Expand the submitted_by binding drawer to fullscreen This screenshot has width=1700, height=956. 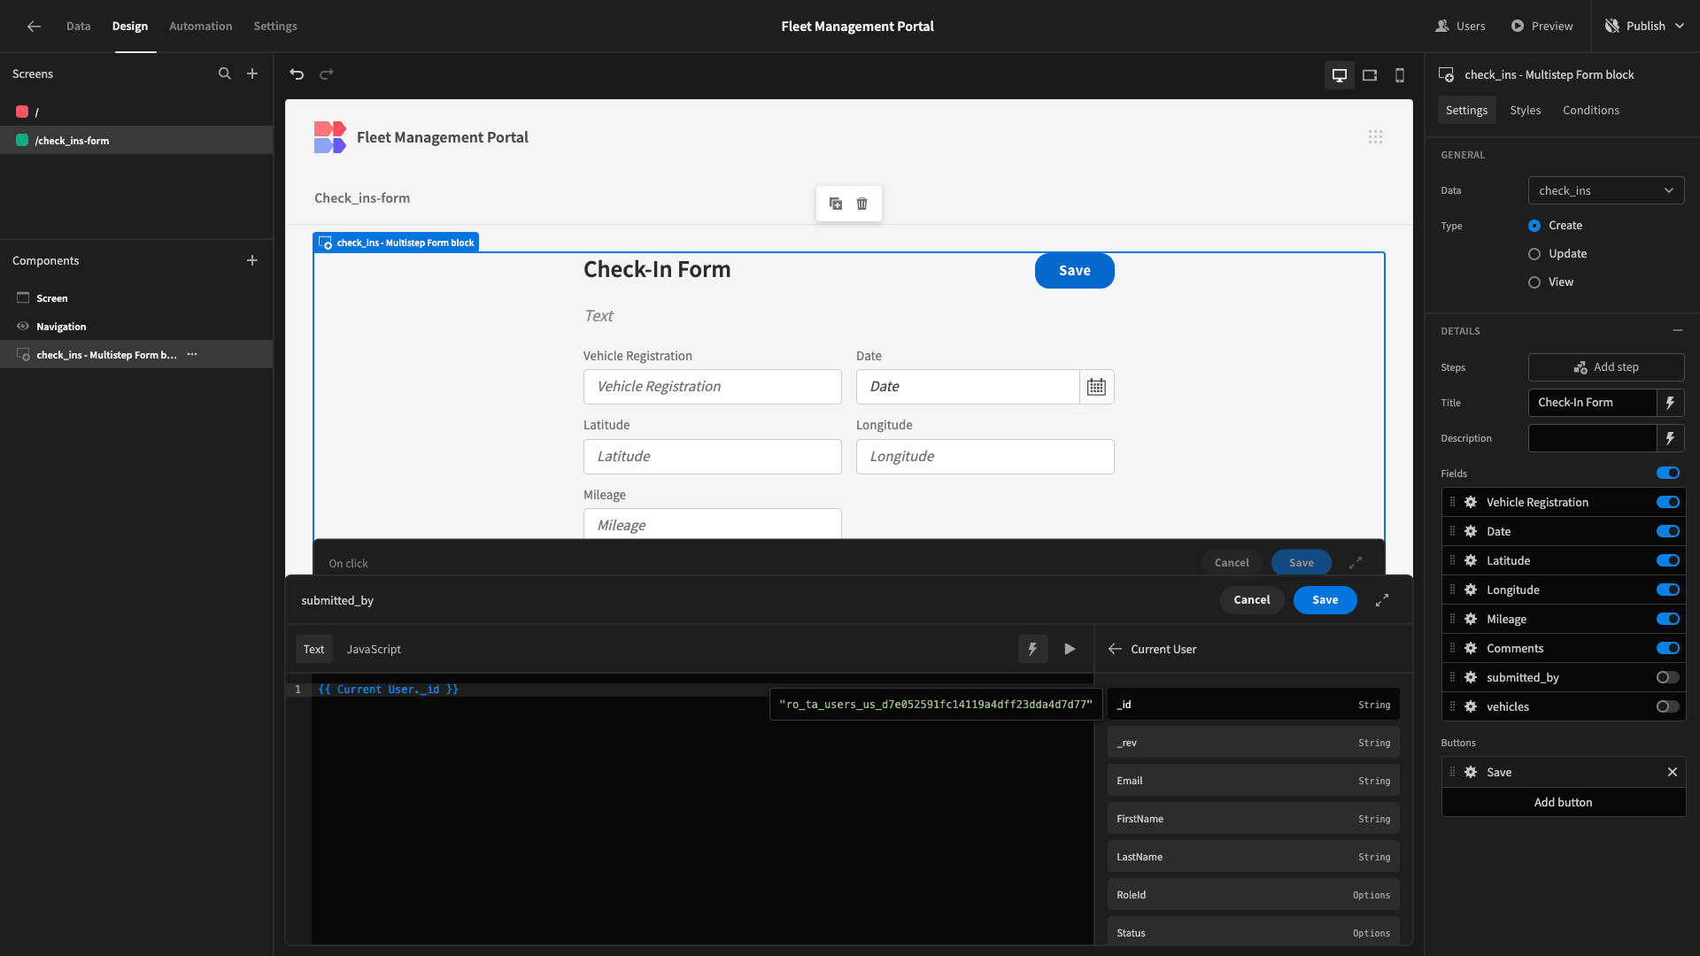[1382, 600]
